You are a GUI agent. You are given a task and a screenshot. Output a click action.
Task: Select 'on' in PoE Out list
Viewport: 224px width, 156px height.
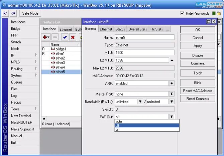(147, 130)
